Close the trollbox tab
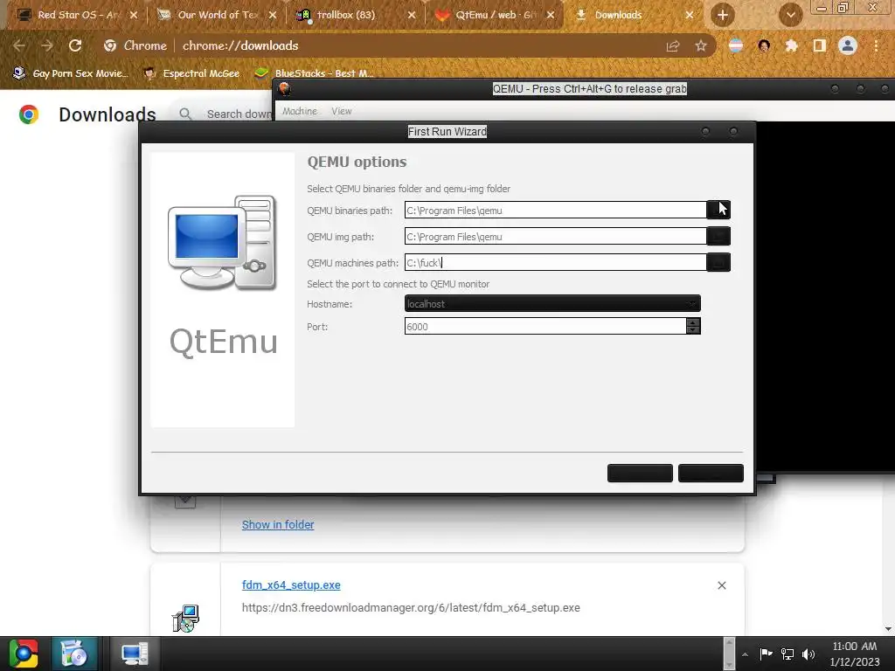Screen dimensions: 895x671 [411, 15]
